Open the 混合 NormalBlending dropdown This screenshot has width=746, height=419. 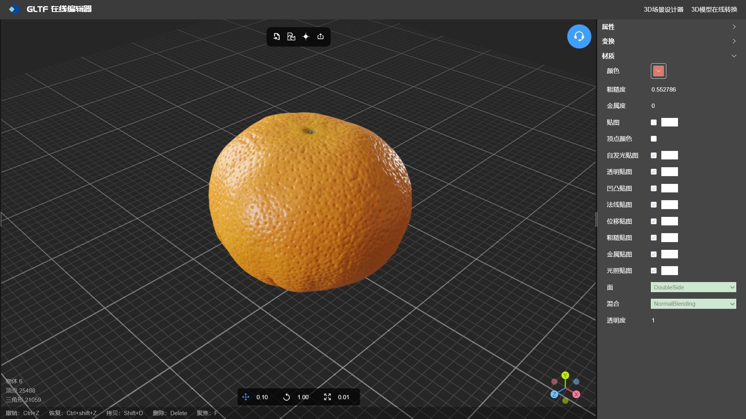point(693,304)
